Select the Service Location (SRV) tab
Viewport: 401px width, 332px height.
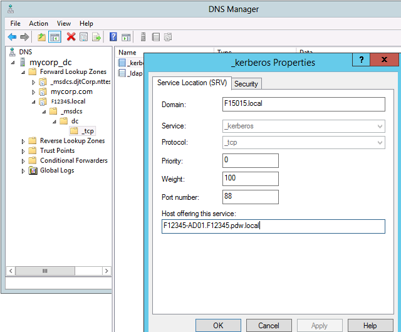tap(192, 83)
